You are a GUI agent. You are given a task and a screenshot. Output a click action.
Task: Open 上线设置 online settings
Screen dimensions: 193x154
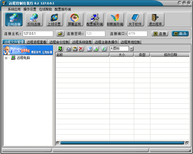click(54, 20)
